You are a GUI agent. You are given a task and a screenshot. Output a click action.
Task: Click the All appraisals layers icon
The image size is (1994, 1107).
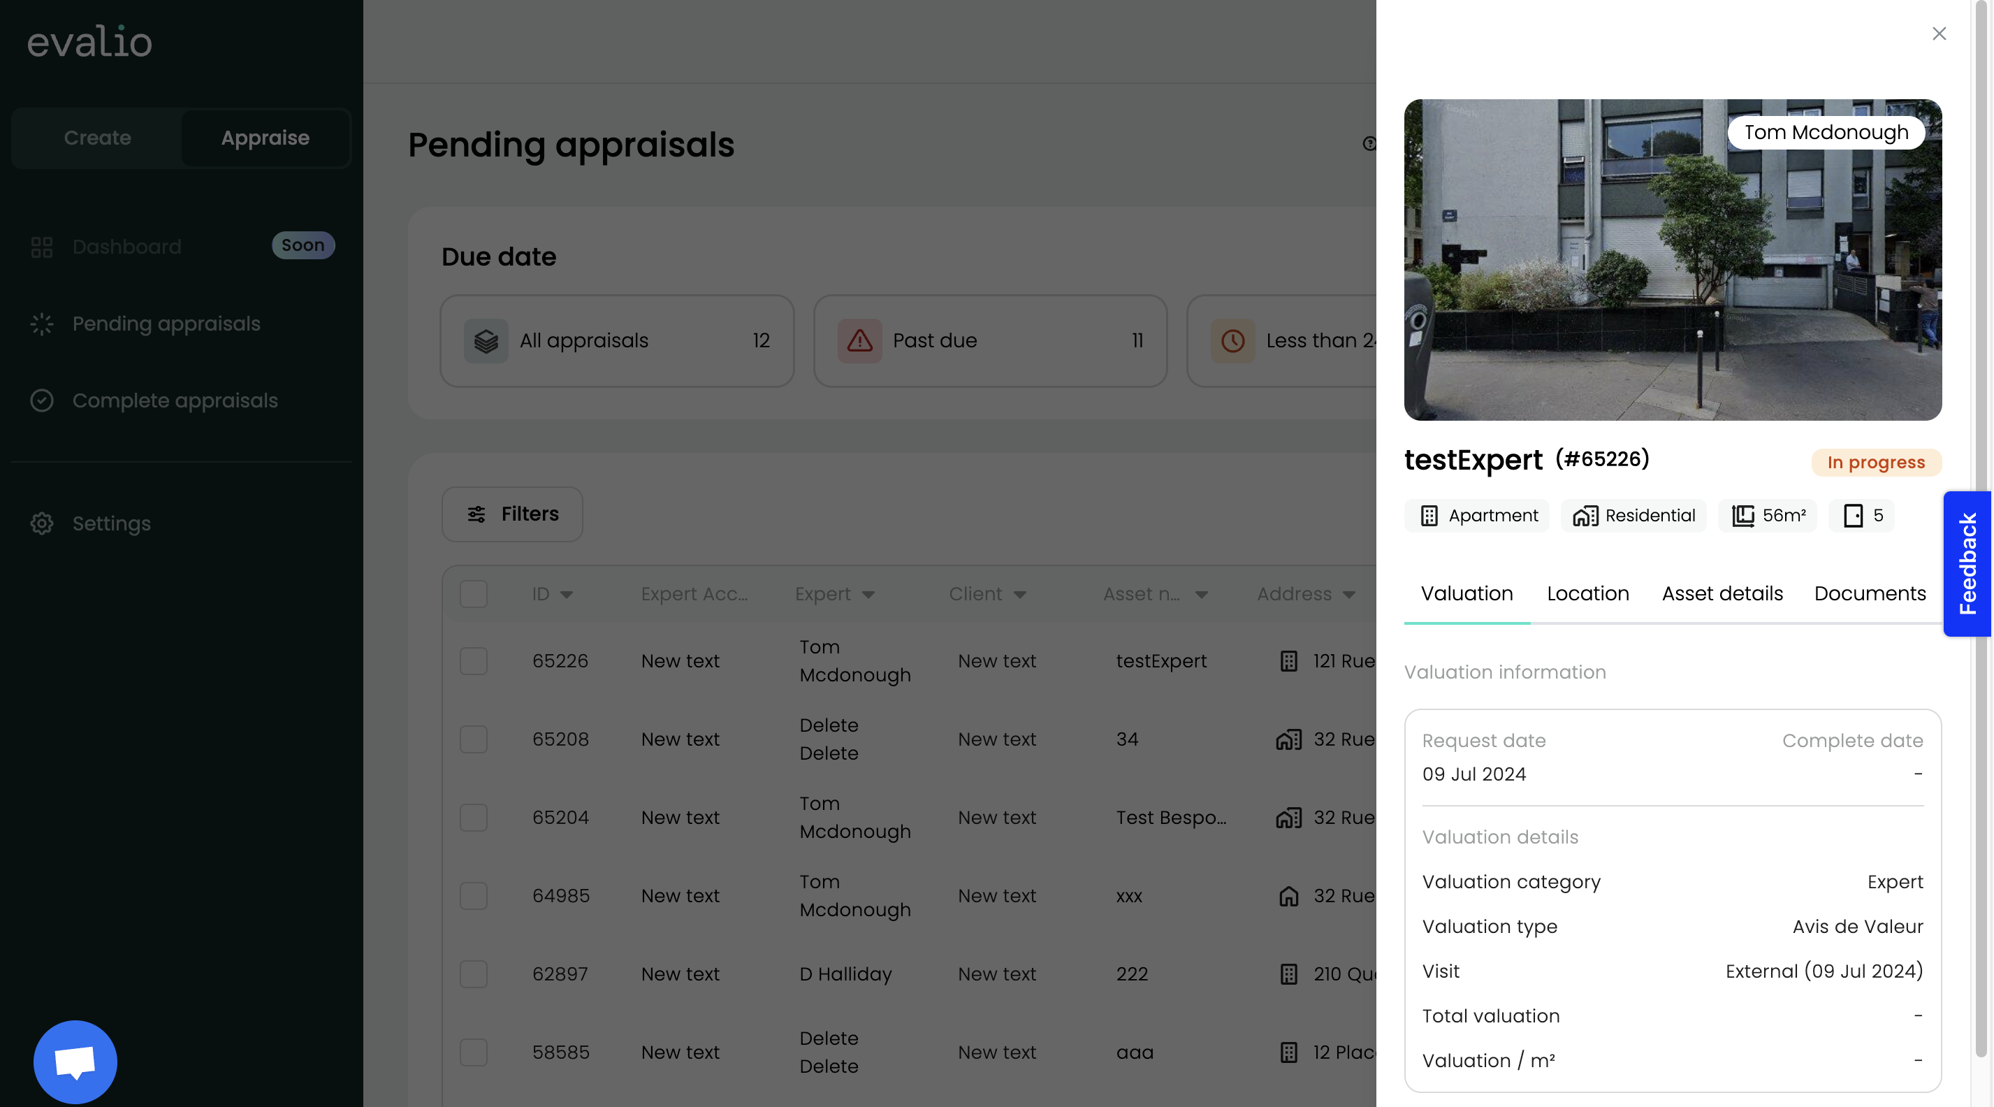point(486,340)
